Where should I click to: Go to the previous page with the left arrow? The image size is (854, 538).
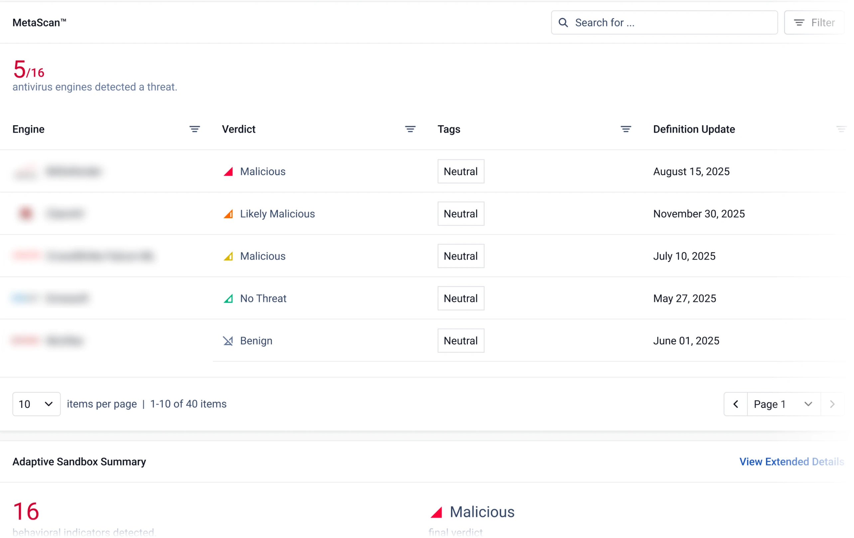click(736, 404)
